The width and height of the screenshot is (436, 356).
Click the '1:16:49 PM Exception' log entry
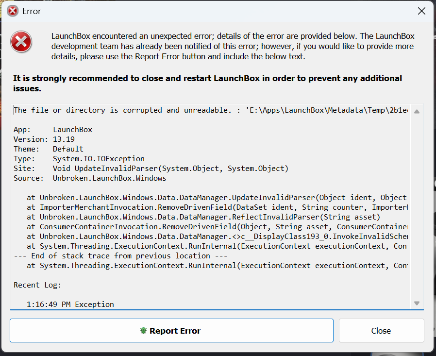click(x=70, y=304)
